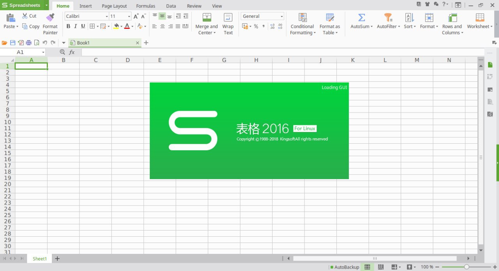This screenshot has height=271, width=499.
Task: Switch to Normal view in the status bar
Action: point(367,267)
